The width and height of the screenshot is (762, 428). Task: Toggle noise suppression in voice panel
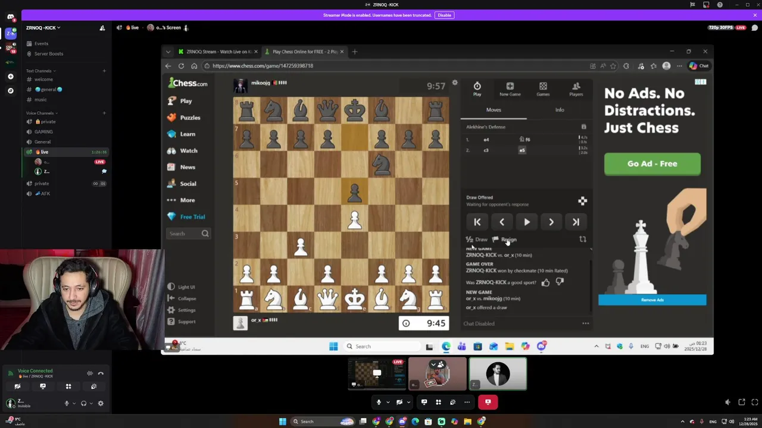pyautogui.click(x=90, y=373)
